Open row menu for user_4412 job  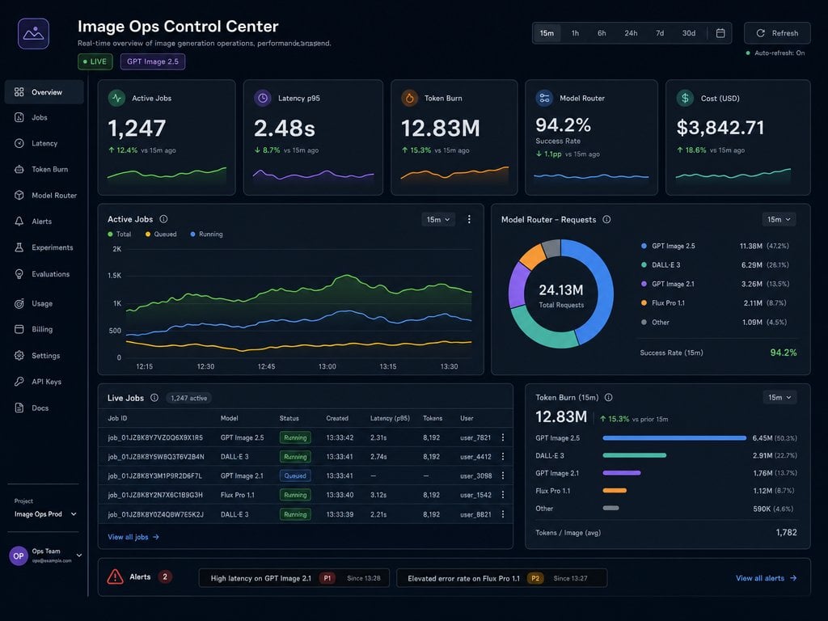coord(503,456)
